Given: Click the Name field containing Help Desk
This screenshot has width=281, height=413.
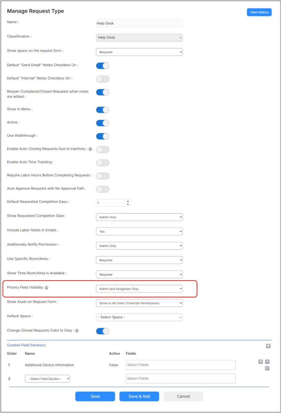Looking at the screenshot, I should point(139,23).
